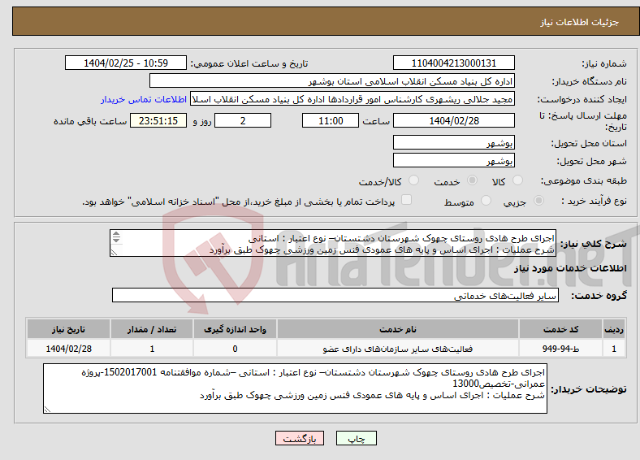This screenshot has height=460, width=640.
Task: Click the resize handle of شرح کلی نیاز box
Action: click(115, 253)
